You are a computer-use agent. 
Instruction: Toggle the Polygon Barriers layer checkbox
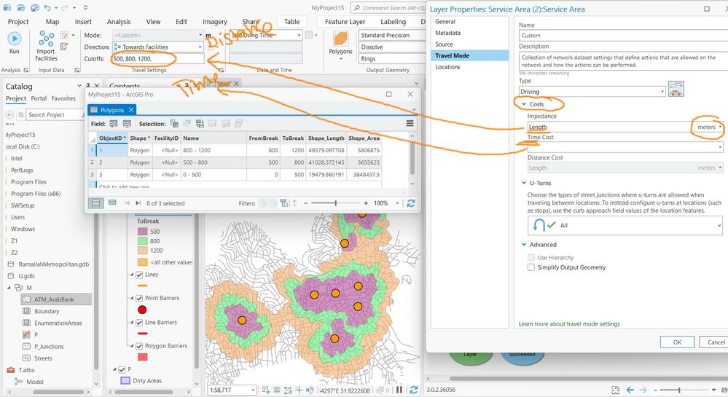point(138,346)
